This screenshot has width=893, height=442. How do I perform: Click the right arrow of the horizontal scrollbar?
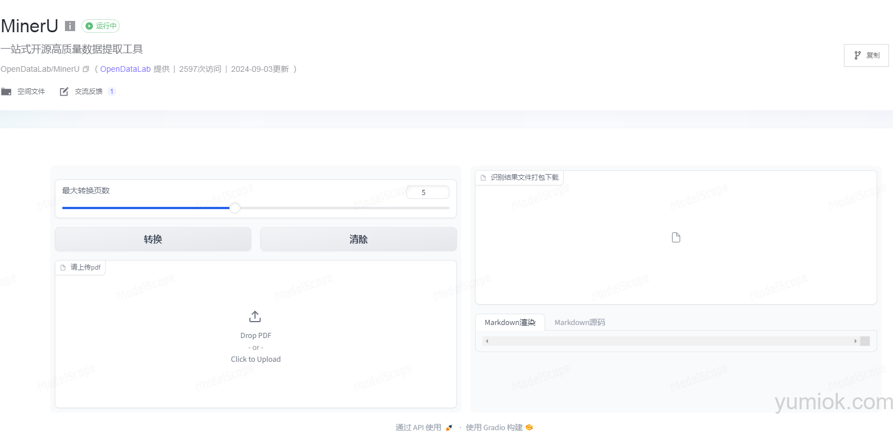856,341
